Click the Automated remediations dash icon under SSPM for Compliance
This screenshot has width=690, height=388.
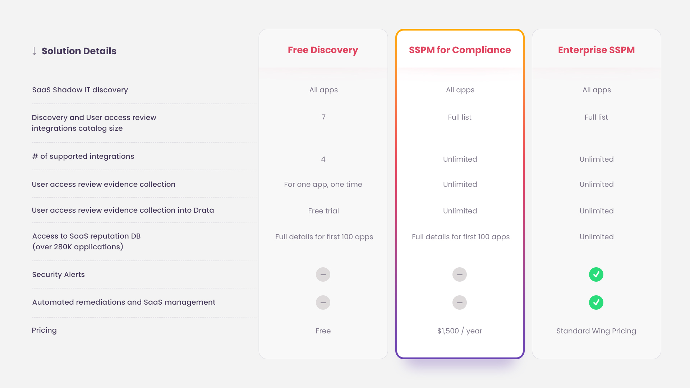click(x=460, y=302)
